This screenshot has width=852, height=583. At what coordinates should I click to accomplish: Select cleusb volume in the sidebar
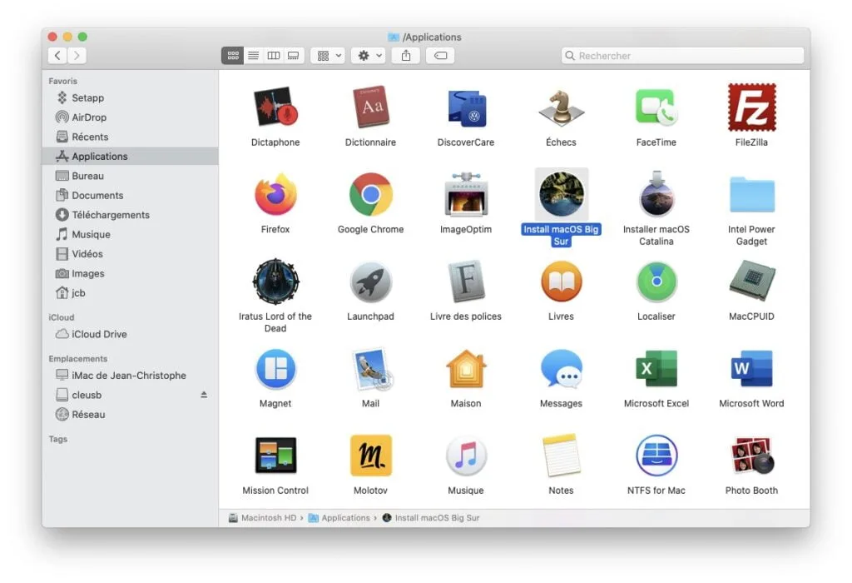(x=131, y=396)
